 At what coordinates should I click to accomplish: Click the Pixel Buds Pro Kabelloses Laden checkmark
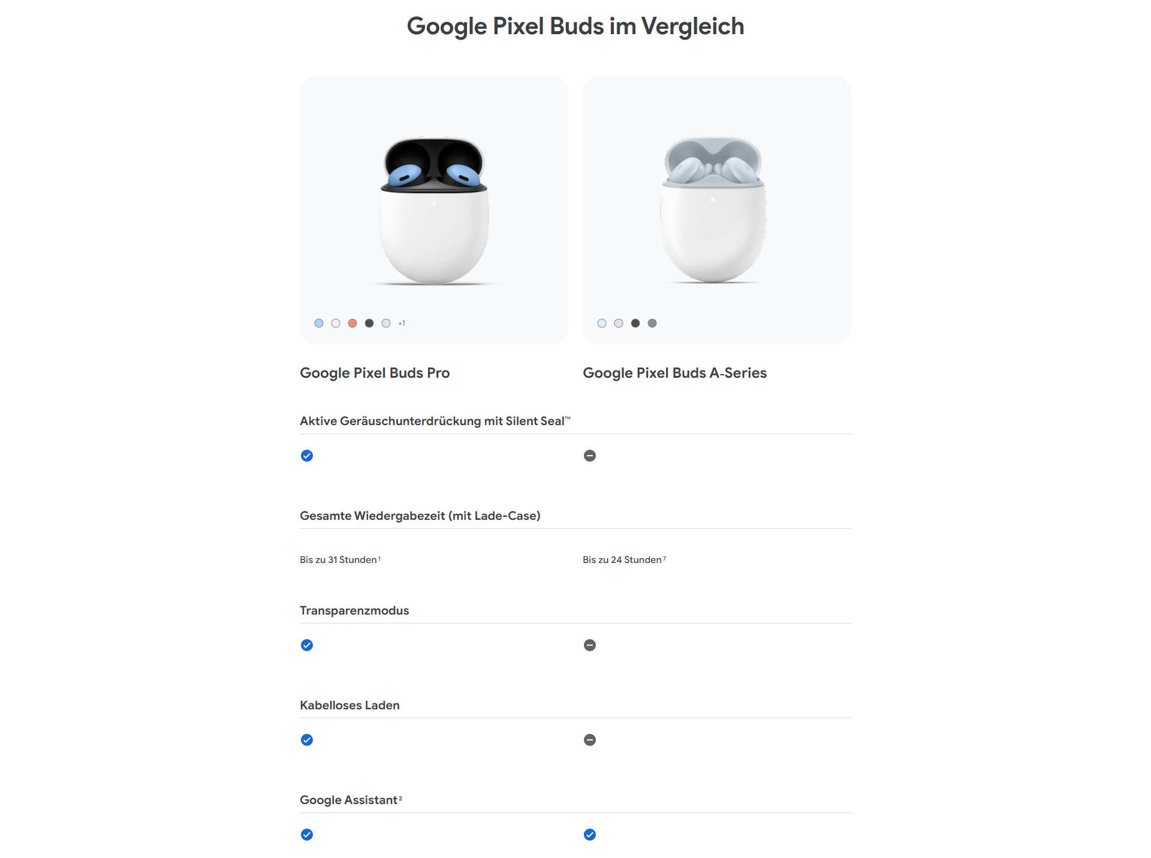[x=307, y=740]
